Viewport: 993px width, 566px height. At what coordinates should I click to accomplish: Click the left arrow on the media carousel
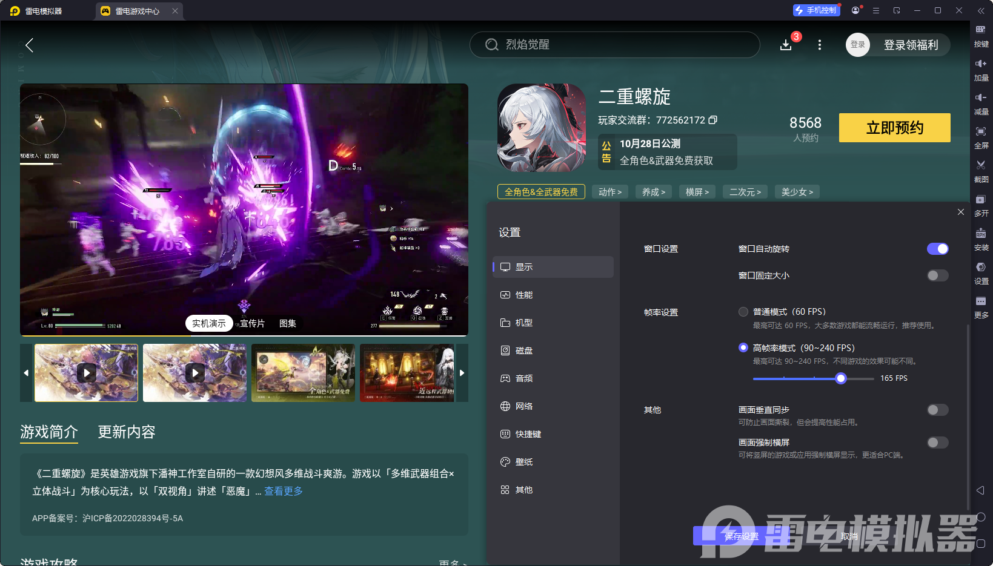pyautogui.click(x=25, y=373)
